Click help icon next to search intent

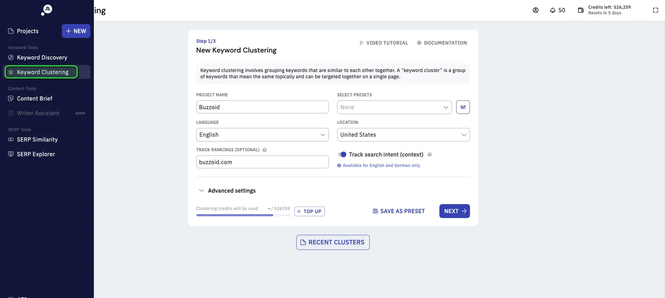pos(430,155)
